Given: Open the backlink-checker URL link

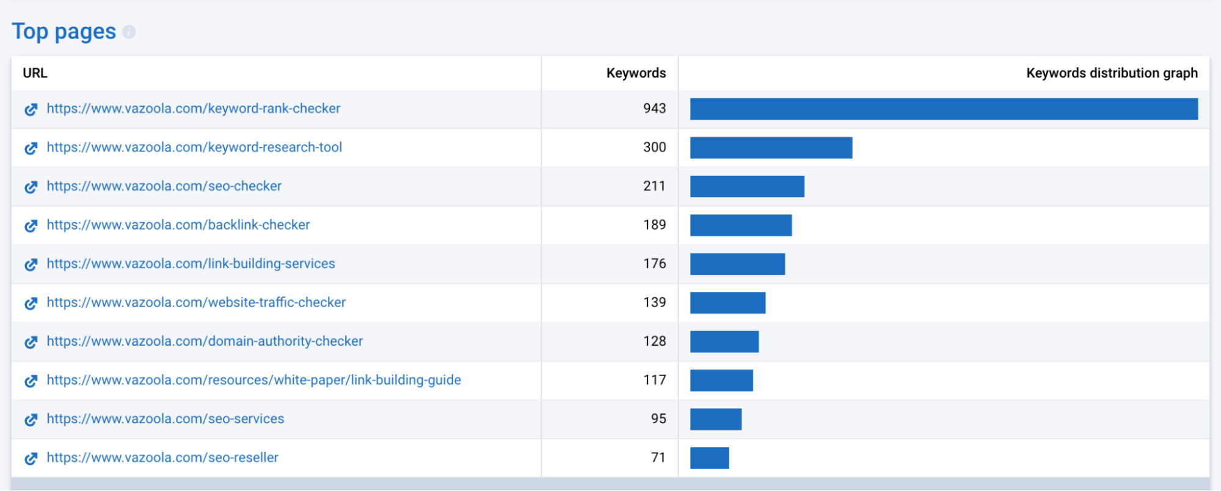Looking at the screenshot, I should [178, 225].
